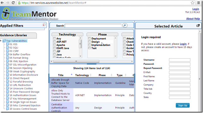The height and width of the screenshot is (113, 203).
Task: Click the icon next to 05 Format String
Action: [8, 58]
